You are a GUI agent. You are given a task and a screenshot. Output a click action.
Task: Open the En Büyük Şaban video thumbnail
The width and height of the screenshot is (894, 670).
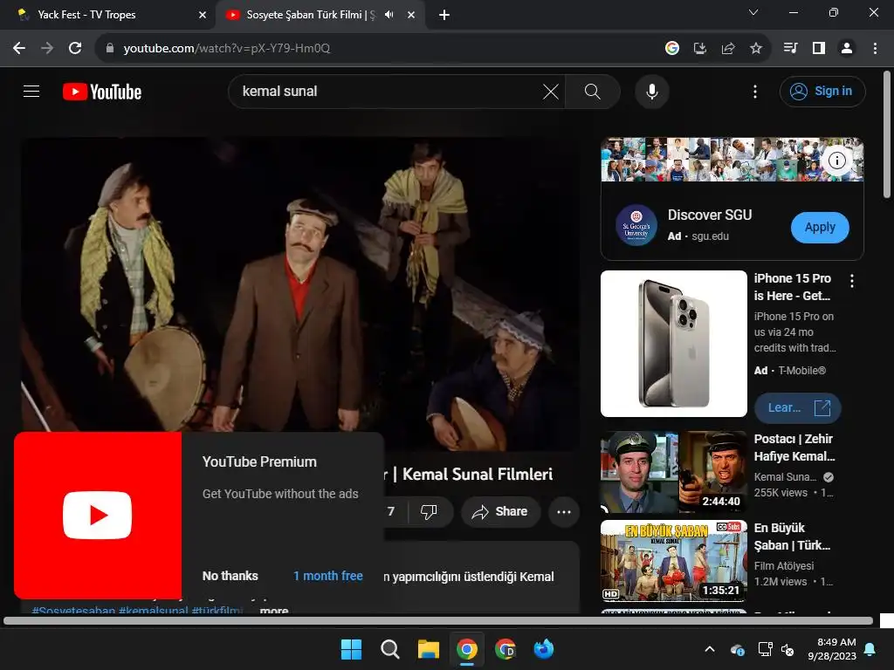click(674, 561)
